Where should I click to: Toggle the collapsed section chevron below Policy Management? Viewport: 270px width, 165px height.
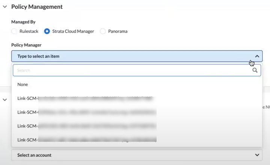click(x=5, y=100)
